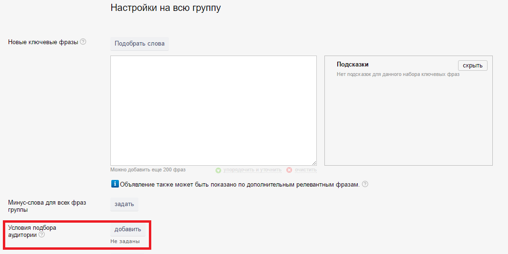508x254 pixels.
Task: Click the text area resize handle
Action: (314, 163)
